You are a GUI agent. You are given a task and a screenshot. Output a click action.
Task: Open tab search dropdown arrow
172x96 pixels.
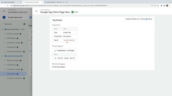(x=170, y=2)
